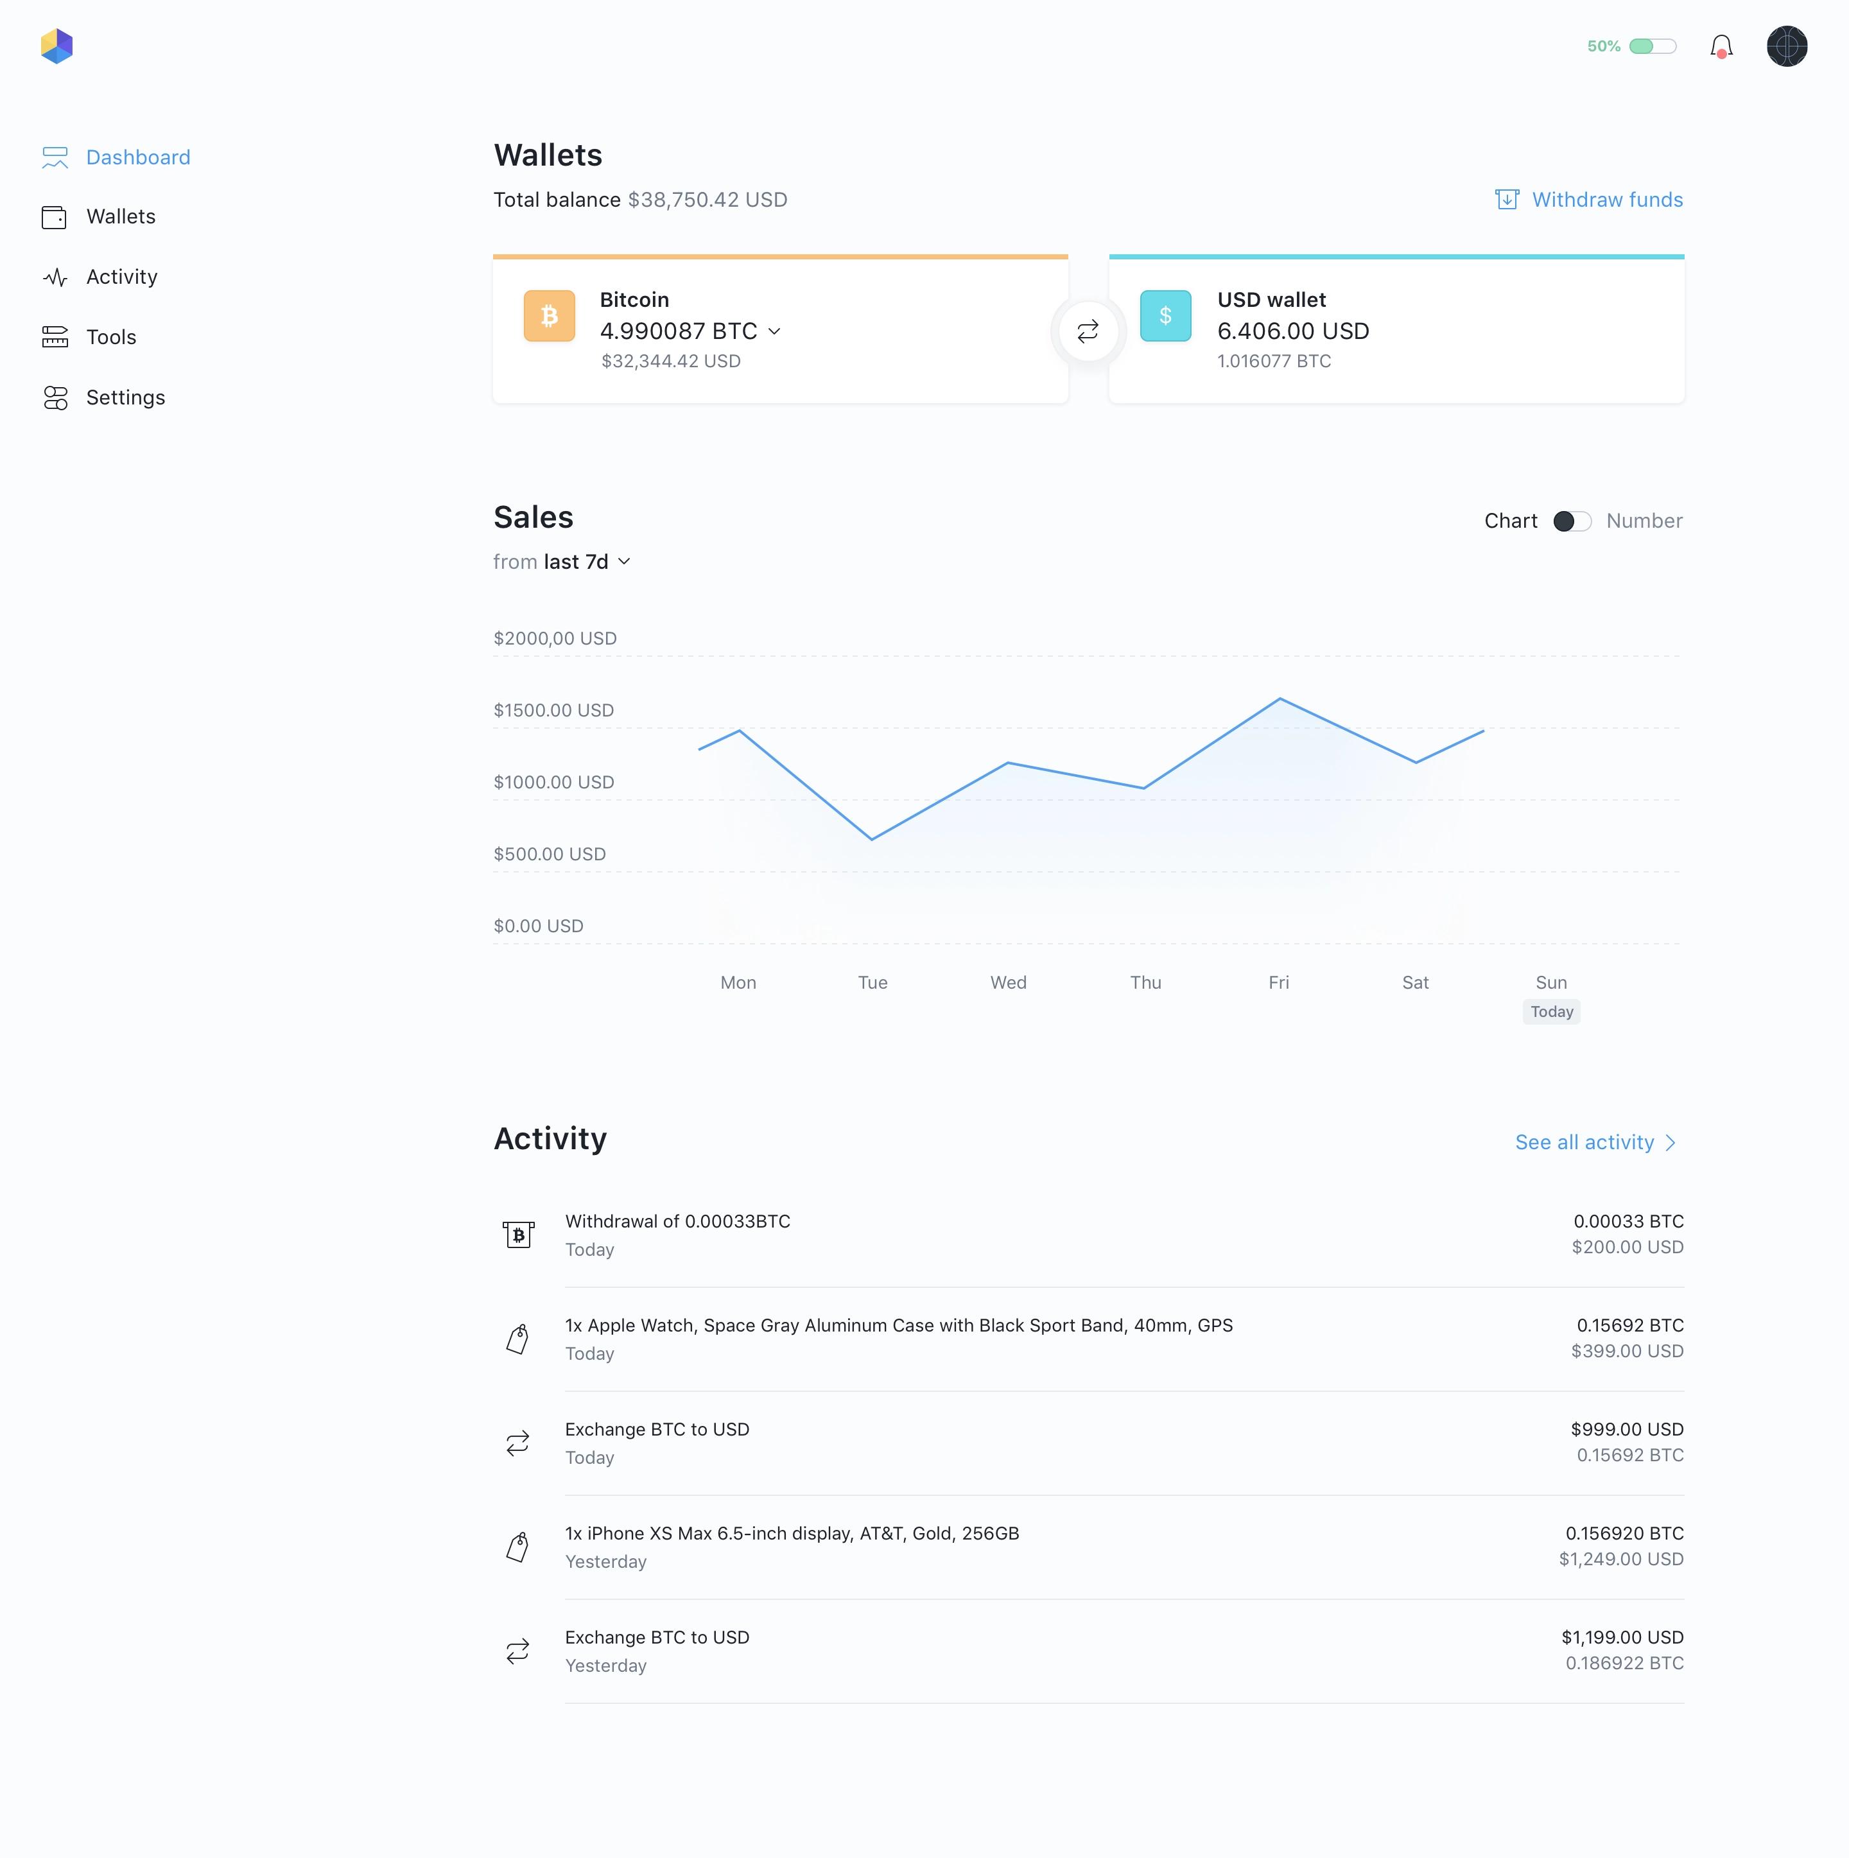1849x1858 pixels.
Task: Click the Settings sidebar icon
Action: pyautogui.click(x=55, y=397)
